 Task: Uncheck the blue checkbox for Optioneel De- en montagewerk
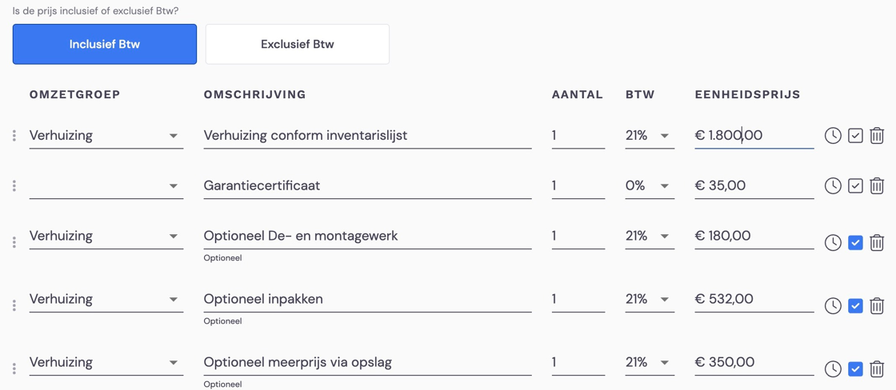coord(855,243)
